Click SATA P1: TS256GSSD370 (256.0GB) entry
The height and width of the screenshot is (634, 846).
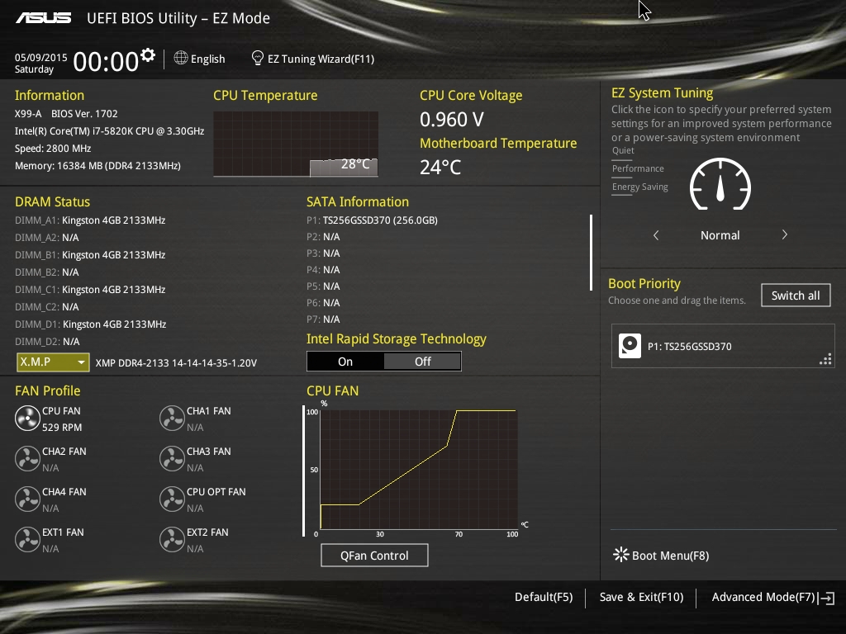[373, 220]
